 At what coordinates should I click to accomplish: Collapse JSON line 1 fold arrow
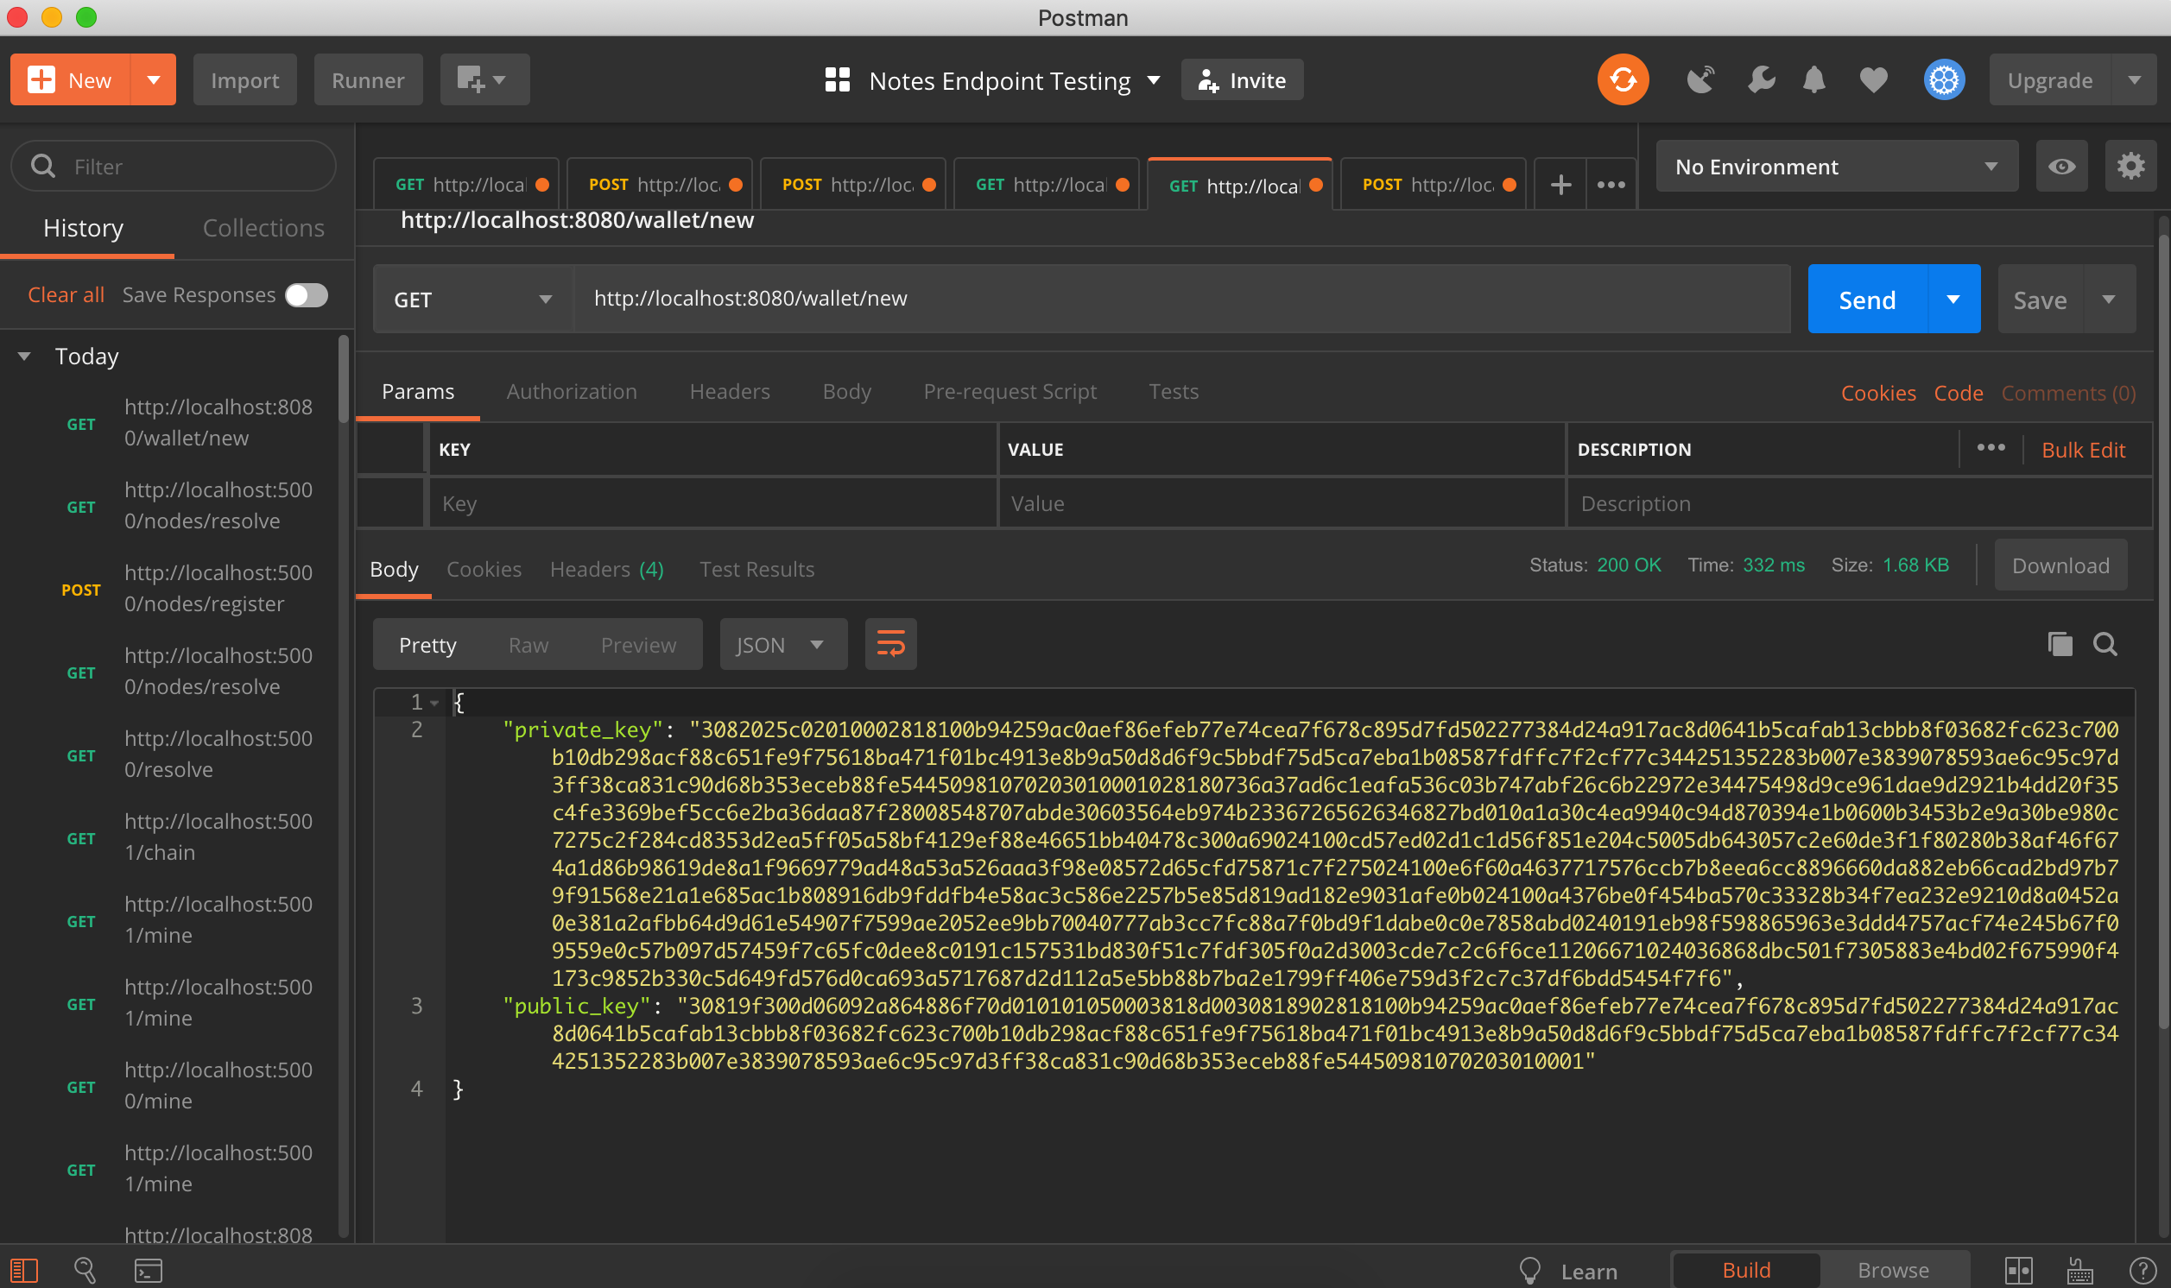point(435,702)
